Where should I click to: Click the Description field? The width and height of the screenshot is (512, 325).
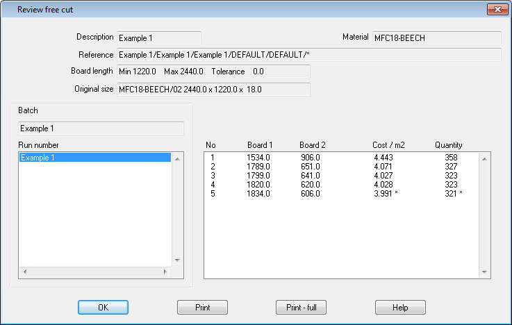pyautogui.click(x=158, y=38)
